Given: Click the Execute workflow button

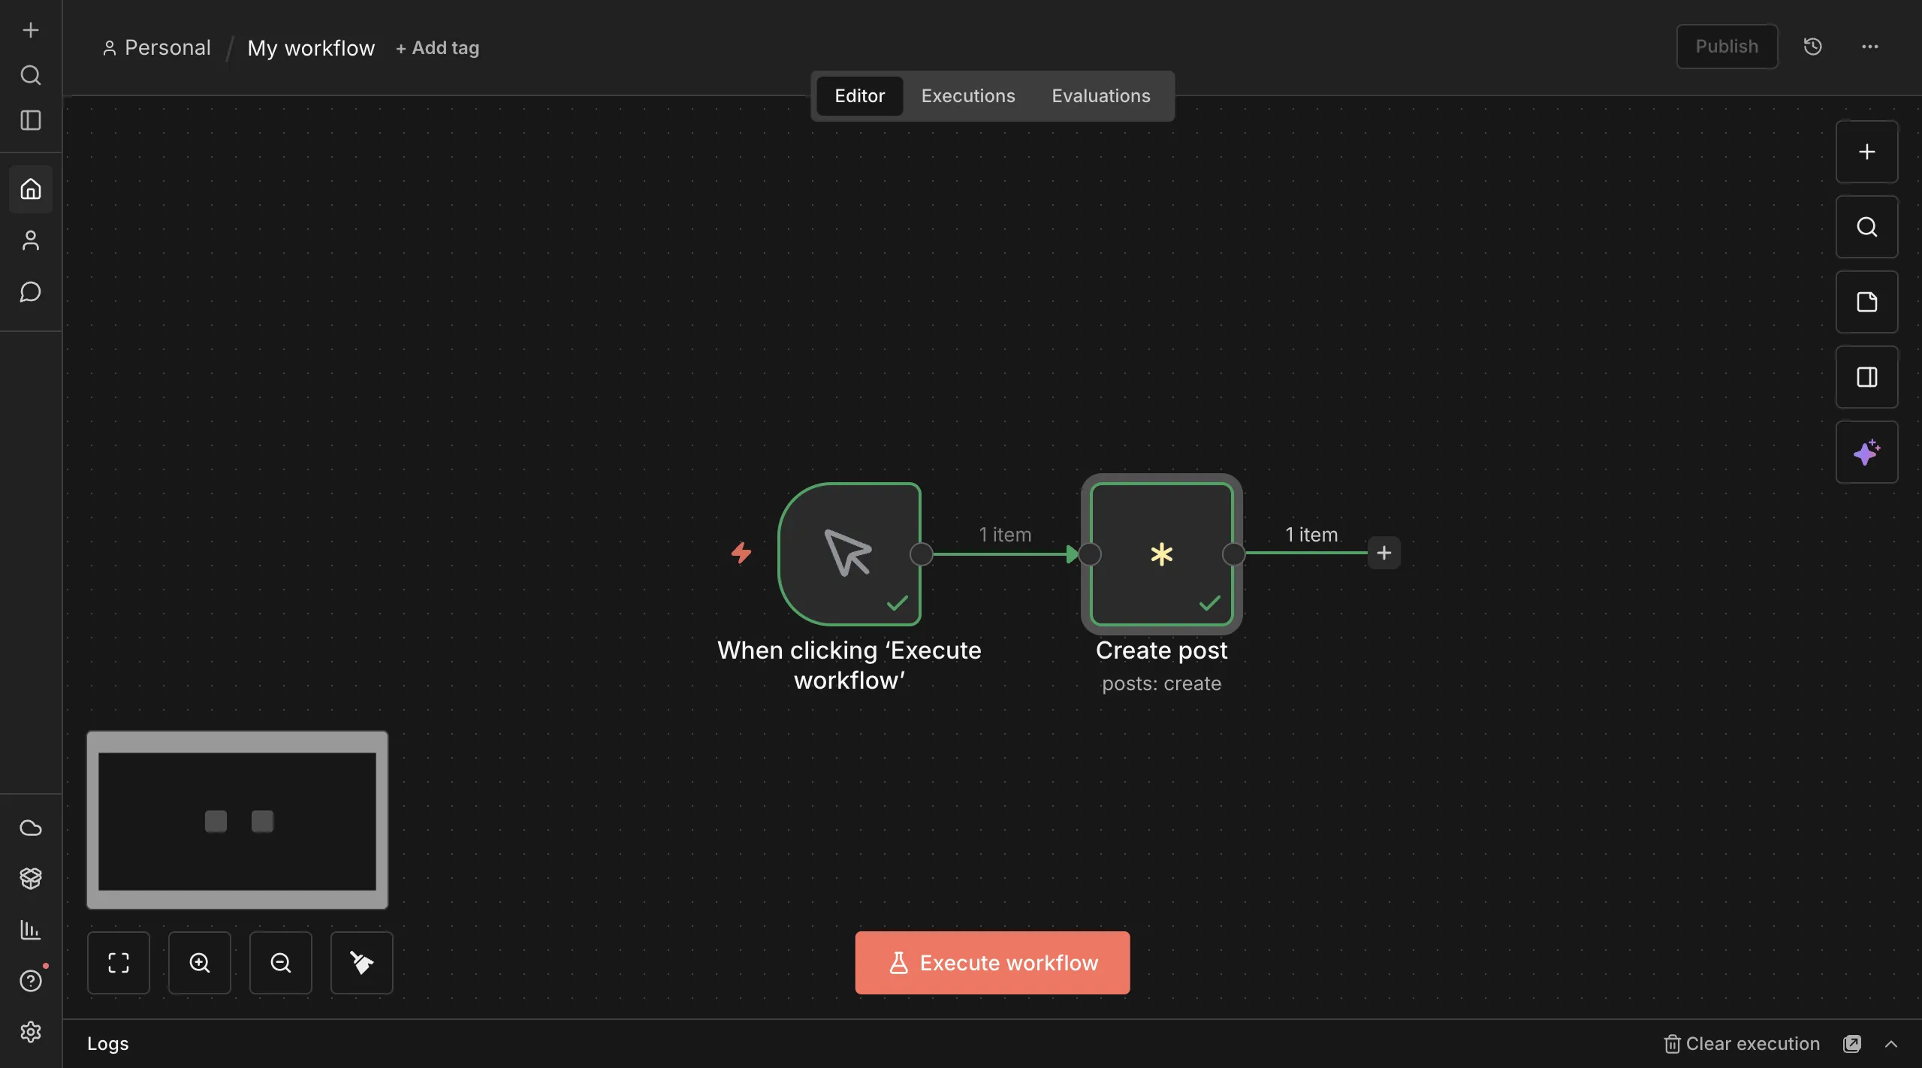Looking at the screenshot, I should pos(991,962).
